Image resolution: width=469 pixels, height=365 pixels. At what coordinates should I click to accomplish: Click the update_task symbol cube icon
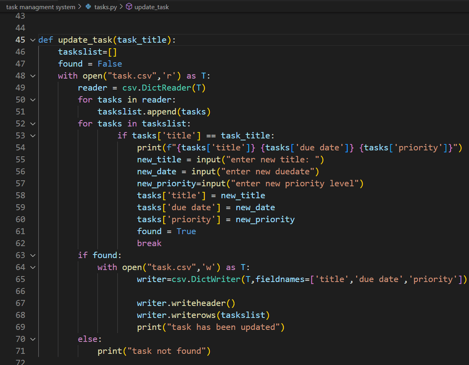click(129, 7)
